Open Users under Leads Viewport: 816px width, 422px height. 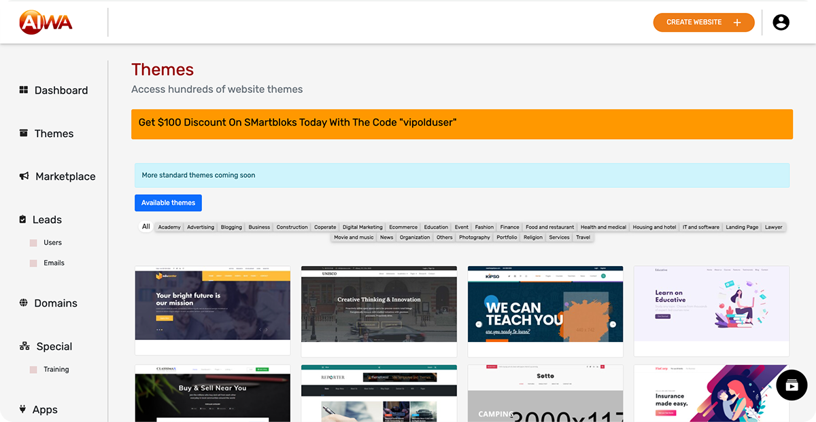[x=52, y=242]
